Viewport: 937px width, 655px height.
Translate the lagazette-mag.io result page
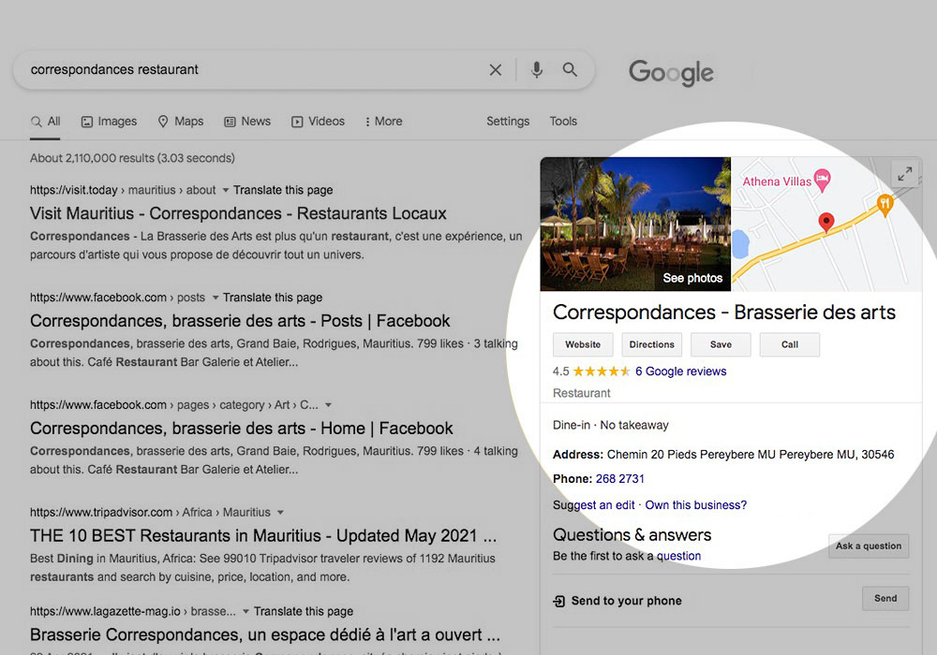pyautogui.click(x=304, y=611)
